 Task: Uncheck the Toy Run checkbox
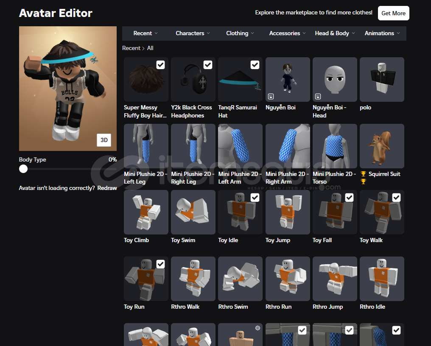pyautogui.click(x=160, y=264)
